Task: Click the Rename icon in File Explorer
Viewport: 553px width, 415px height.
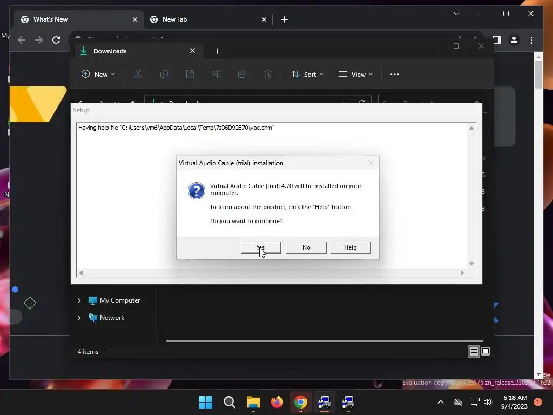Action: pyautogui.click(x=216, y=74)
